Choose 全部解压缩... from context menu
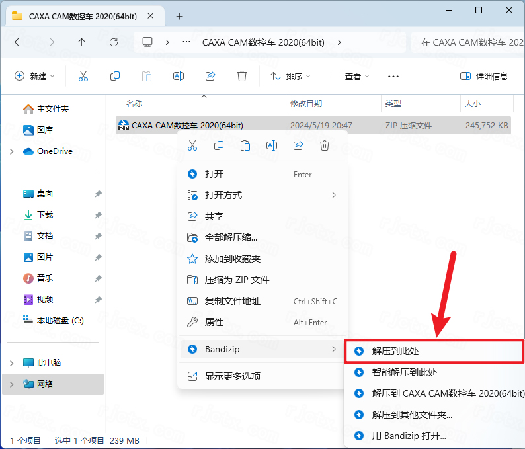 pyautogui.click(x=231, y=237)
